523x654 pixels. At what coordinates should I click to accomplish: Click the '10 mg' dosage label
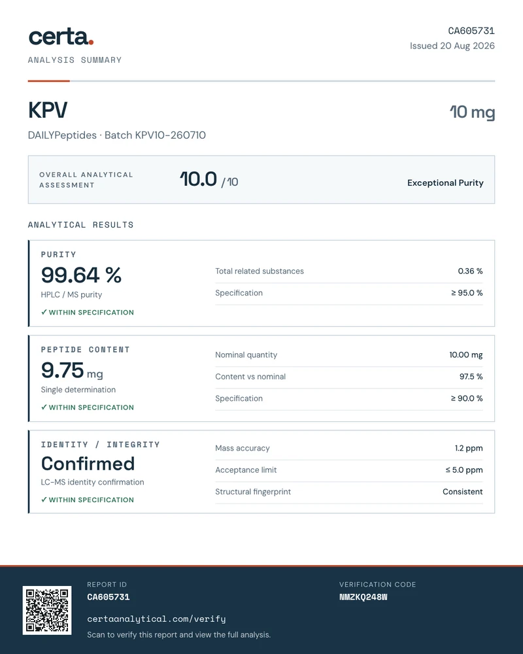472,112
